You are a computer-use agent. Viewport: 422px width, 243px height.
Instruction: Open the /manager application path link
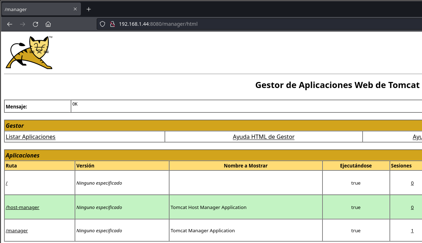coord(17,231)
